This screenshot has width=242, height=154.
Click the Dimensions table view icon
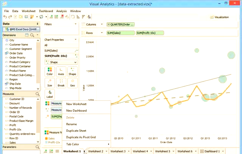27,35
